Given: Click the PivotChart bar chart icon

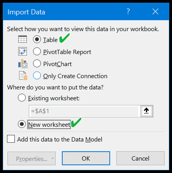Looking at the screenshot, I should pos(23,63).
